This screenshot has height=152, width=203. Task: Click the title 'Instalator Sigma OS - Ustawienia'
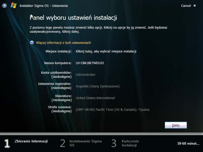[x=44, y=6]
